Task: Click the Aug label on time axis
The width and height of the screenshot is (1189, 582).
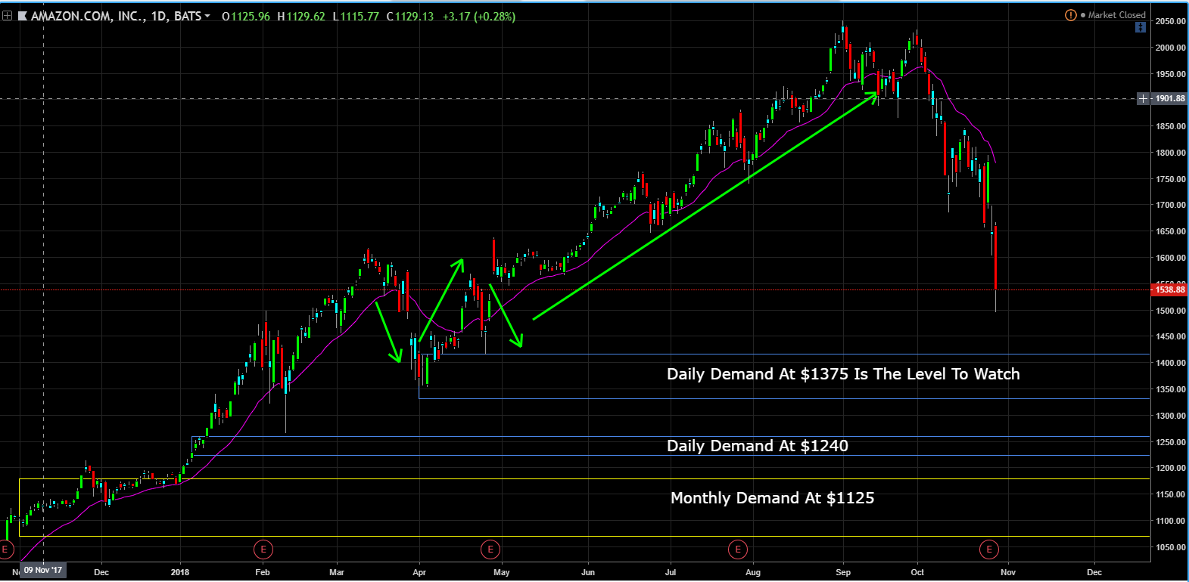Action: [753, 572]
